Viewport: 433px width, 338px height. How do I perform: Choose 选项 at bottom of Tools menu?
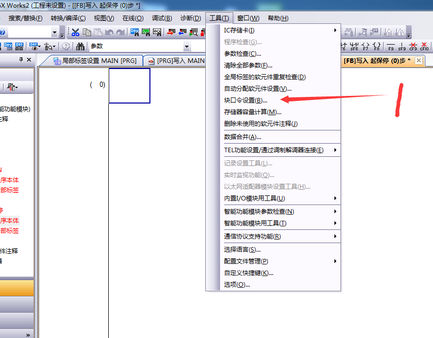coord(237,285)
